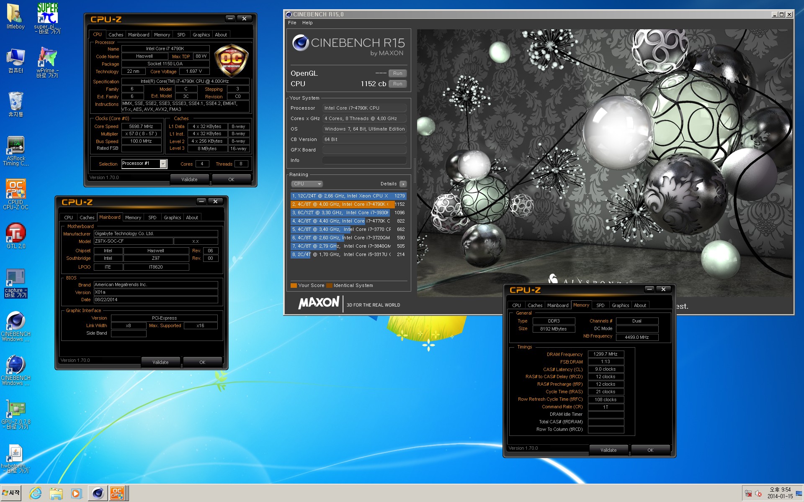This screenshot has width=804, height=502.
Task: Switch to About tab in Mainboard CPU-Z window
Action: tap(192, 218)
